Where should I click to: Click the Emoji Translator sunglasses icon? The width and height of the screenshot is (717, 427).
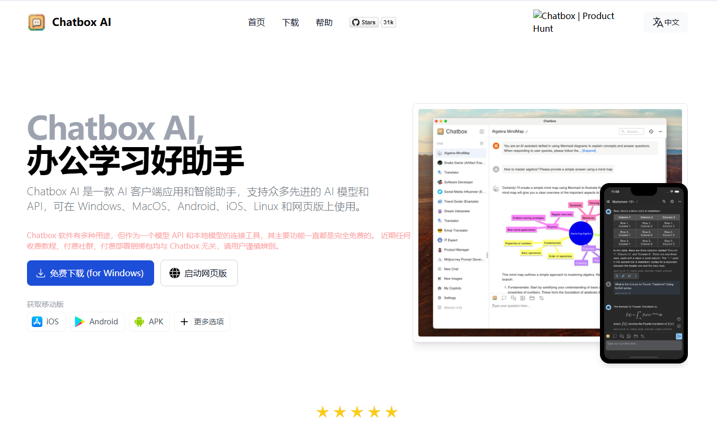[x=440, y=230]
